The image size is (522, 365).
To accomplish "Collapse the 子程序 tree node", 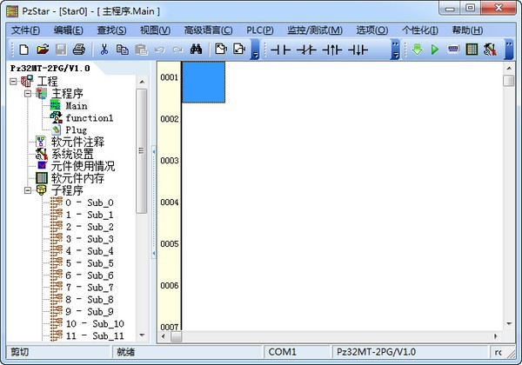I will 28,190.
